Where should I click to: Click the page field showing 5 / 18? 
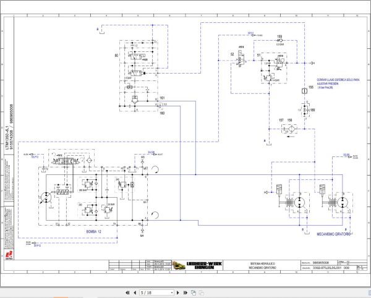(x=155, y=293)
